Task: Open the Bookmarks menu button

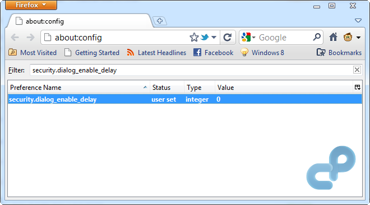Action: point(339,52)
